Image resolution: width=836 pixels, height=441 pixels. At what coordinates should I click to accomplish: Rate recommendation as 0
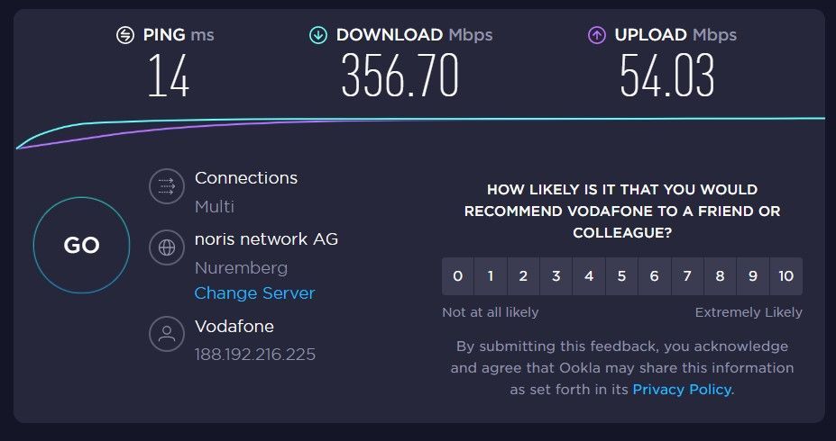coord(458,276)
